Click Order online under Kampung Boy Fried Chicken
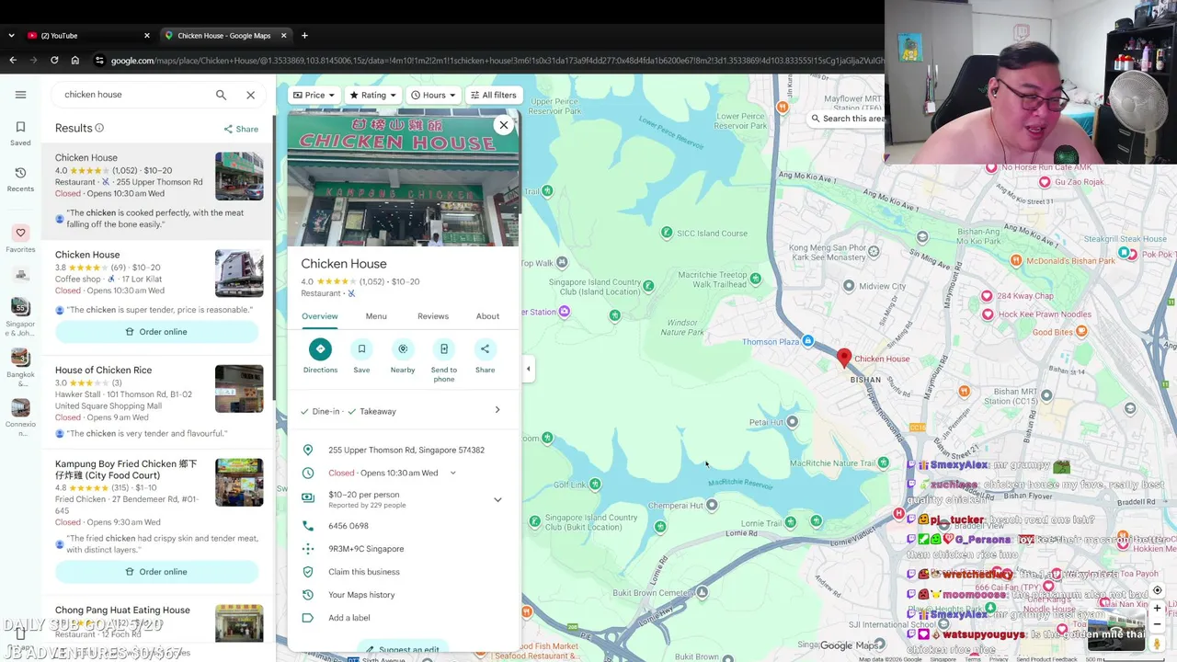 point(156,572)
